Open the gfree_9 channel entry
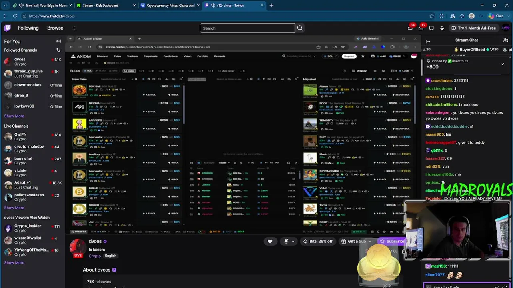The height and width of the screenshot is (288, 513). 32,96
